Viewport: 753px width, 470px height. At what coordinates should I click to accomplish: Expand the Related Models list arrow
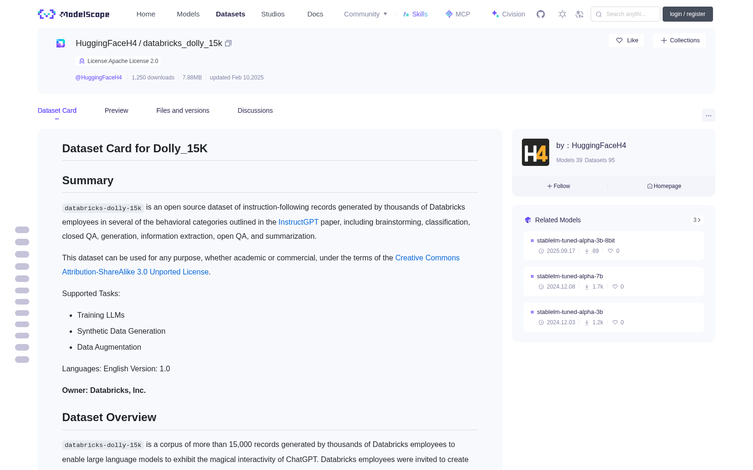[x=697, y=220]
